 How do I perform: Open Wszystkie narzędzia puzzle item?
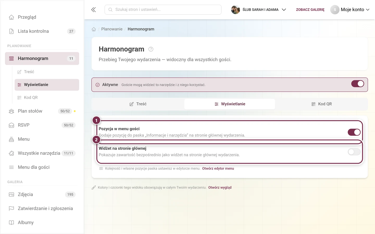(42, 153)
